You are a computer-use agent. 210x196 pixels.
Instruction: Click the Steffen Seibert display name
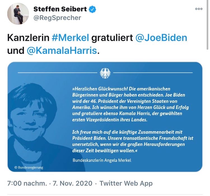(60, 9)
